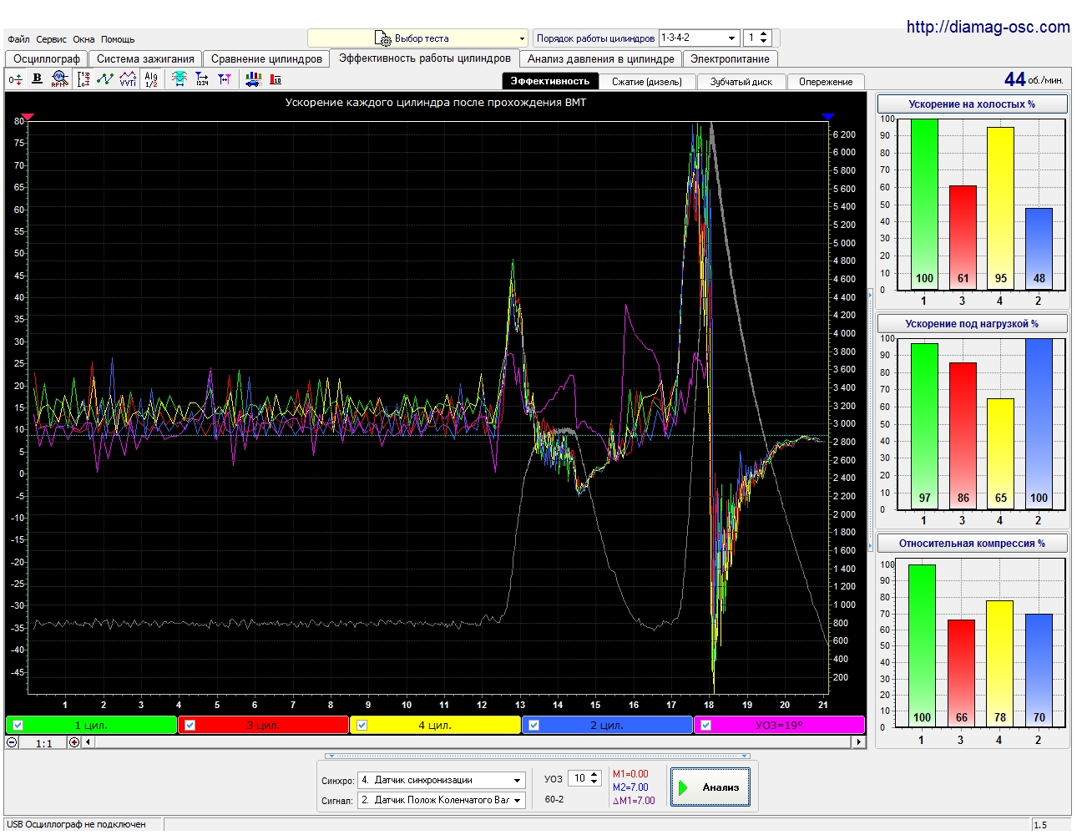Select the Опережение sub-tab

pos(826,82)
